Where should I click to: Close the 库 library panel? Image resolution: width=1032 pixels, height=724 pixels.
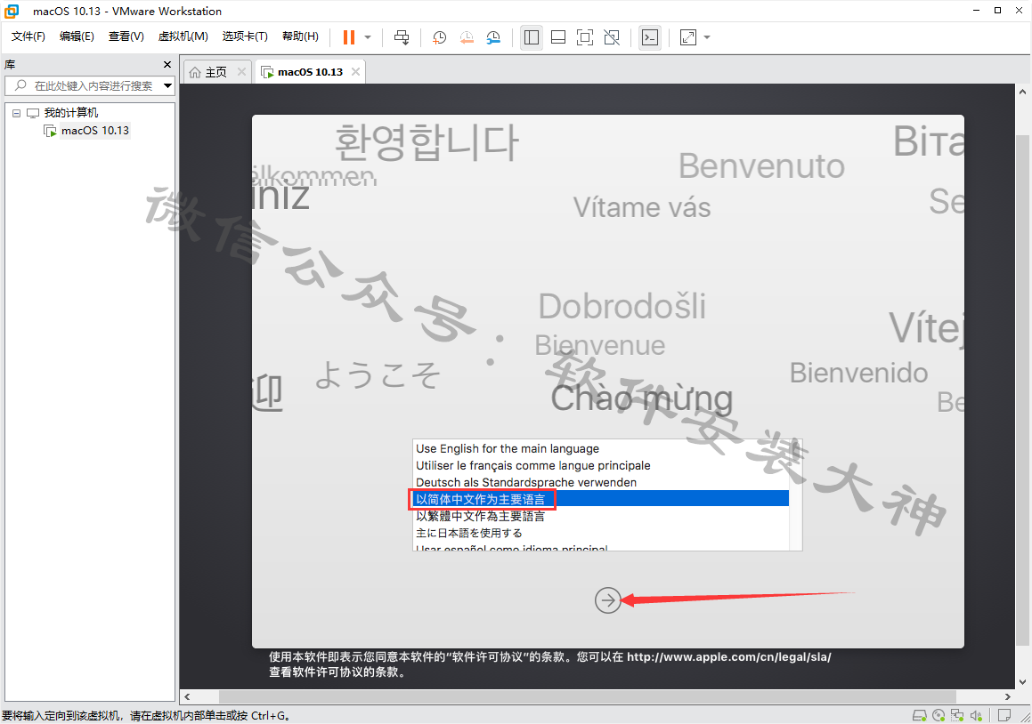coord(167,64)
